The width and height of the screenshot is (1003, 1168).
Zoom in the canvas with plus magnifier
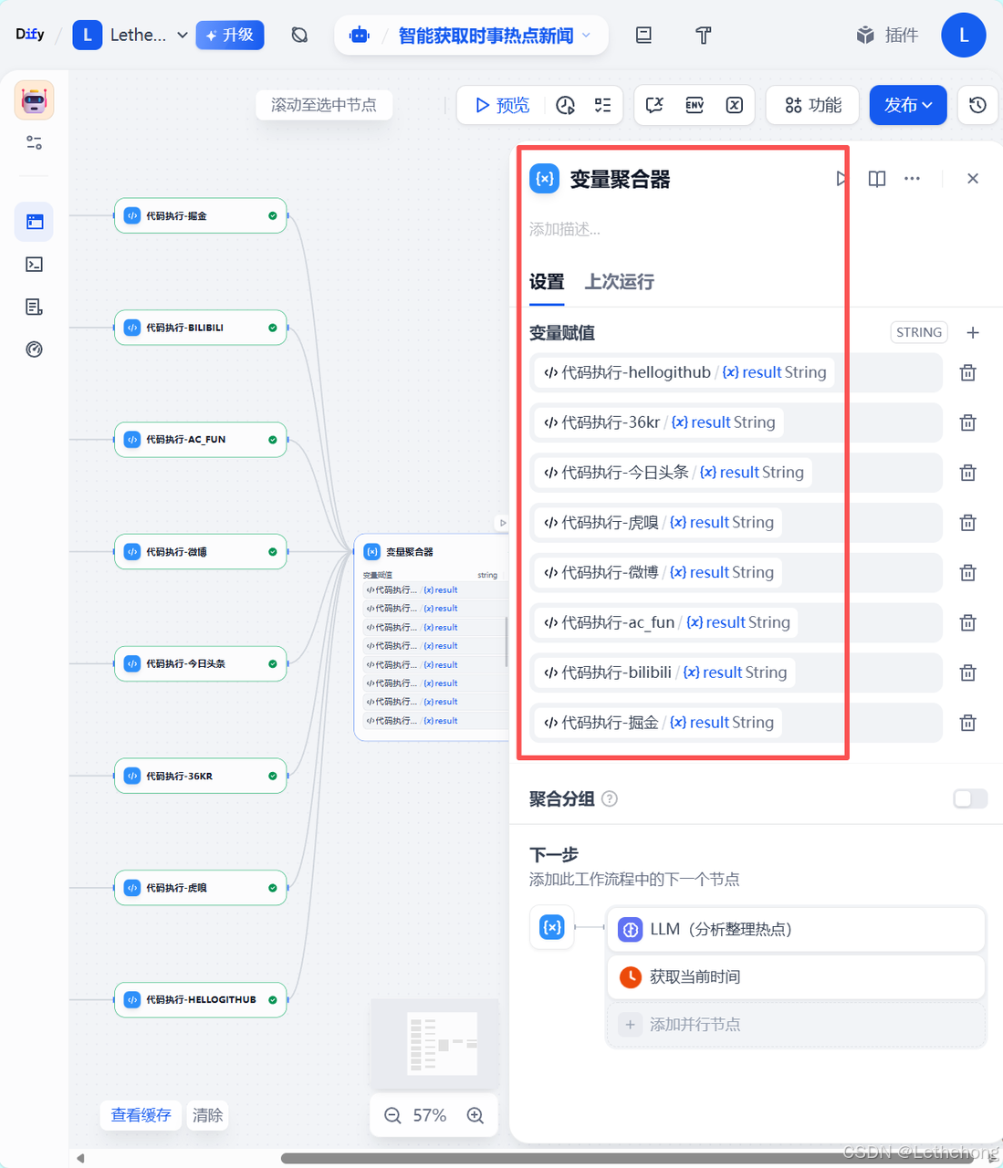[475, 1115]
